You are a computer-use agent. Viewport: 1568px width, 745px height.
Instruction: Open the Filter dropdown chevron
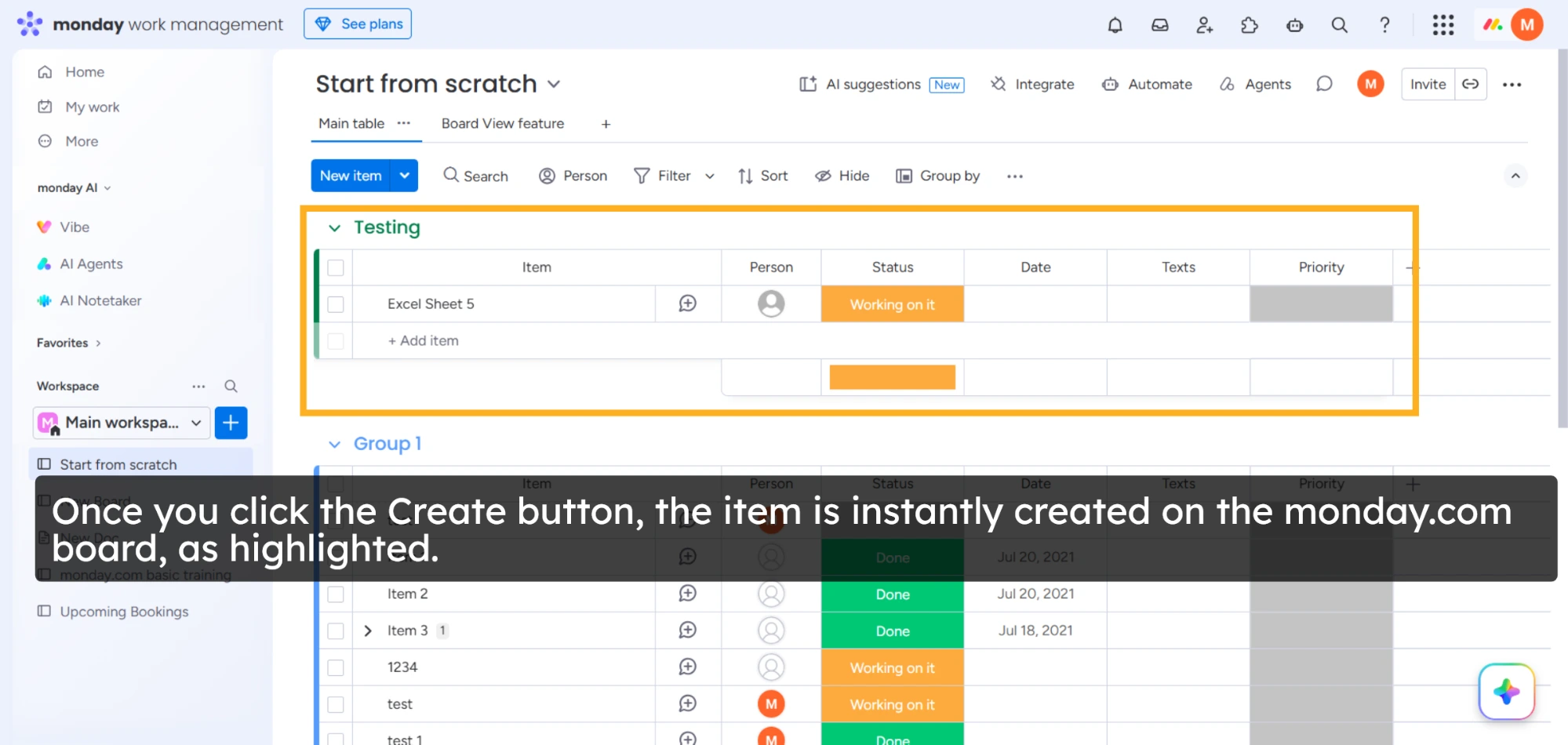click(710, 176)
